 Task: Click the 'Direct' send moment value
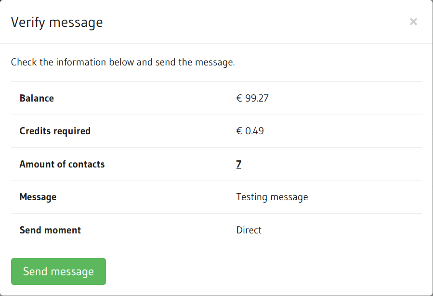(249, 230)
